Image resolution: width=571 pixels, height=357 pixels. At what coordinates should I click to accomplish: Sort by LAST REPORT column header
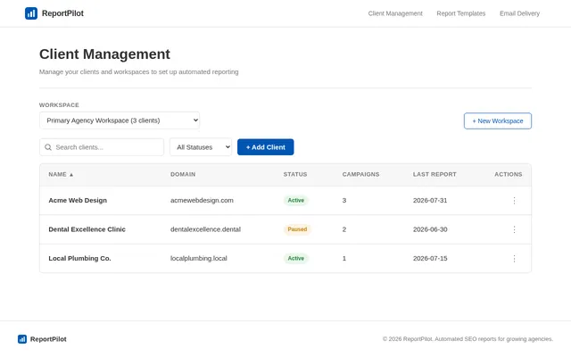click(x=434, y=175)
